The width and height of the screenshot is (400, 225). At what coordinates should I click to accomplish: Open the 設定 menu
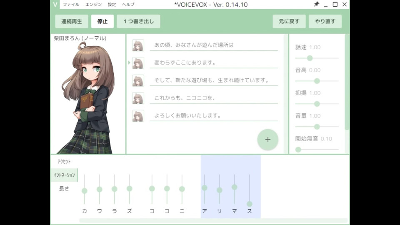pos(112,4)
